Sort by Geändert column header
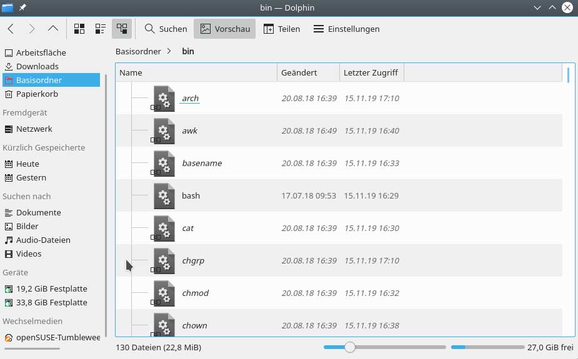 coord(308,72)
